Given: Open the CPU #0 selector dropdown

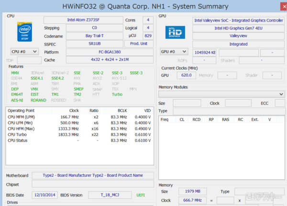Looking at the screenshot, I should [24, 51].
